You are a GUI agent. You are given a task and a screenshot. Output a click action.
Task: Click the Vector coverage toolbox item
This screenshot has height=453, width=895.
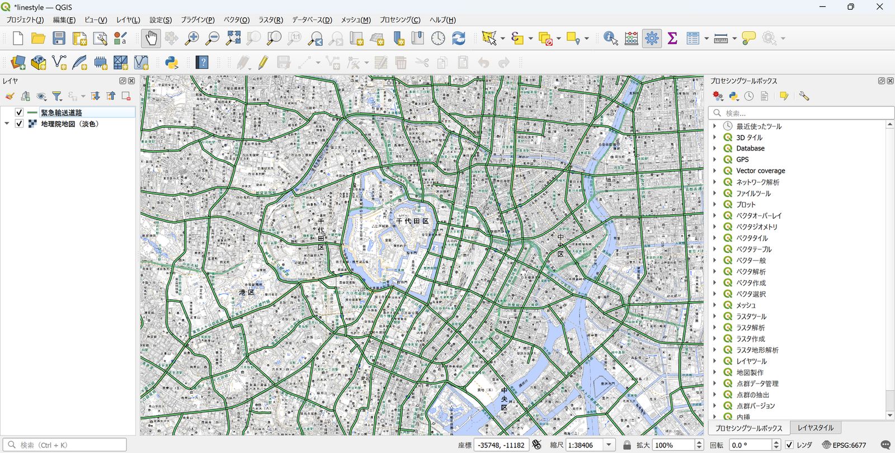tap(760, 171)
